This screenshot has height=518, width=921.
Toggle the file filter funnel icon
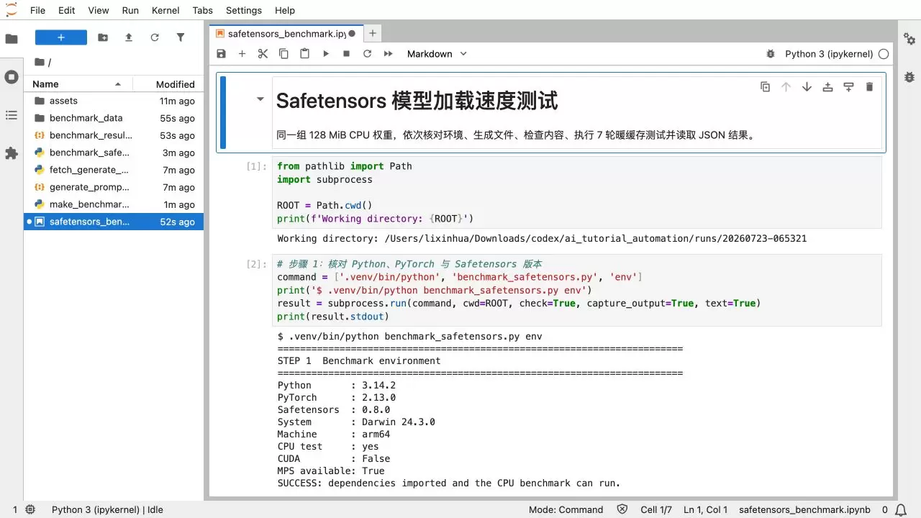click(x=181, y=37)
